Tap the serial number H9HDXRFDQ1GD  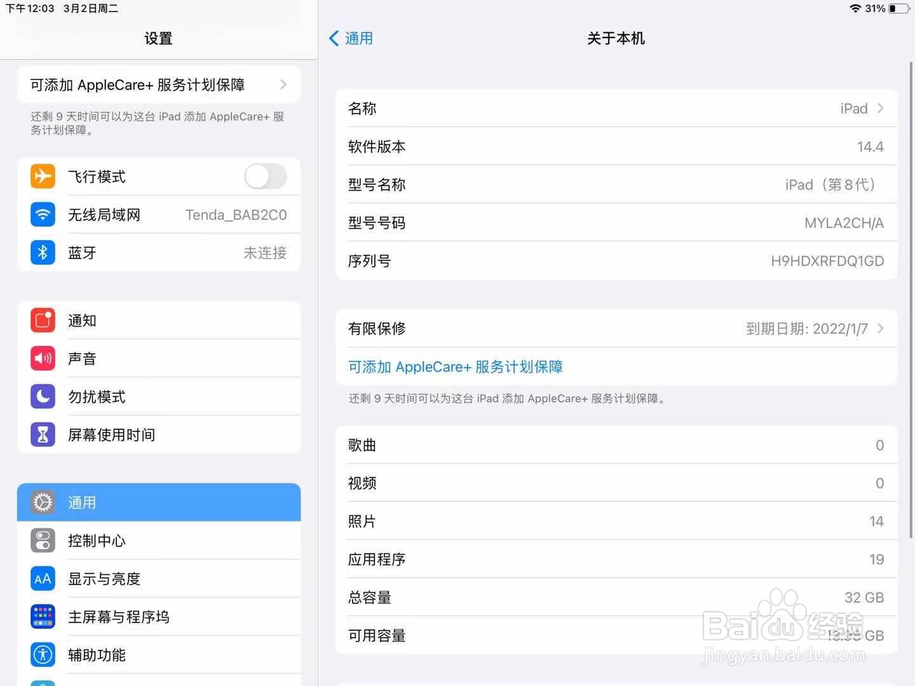coord(827,261)
